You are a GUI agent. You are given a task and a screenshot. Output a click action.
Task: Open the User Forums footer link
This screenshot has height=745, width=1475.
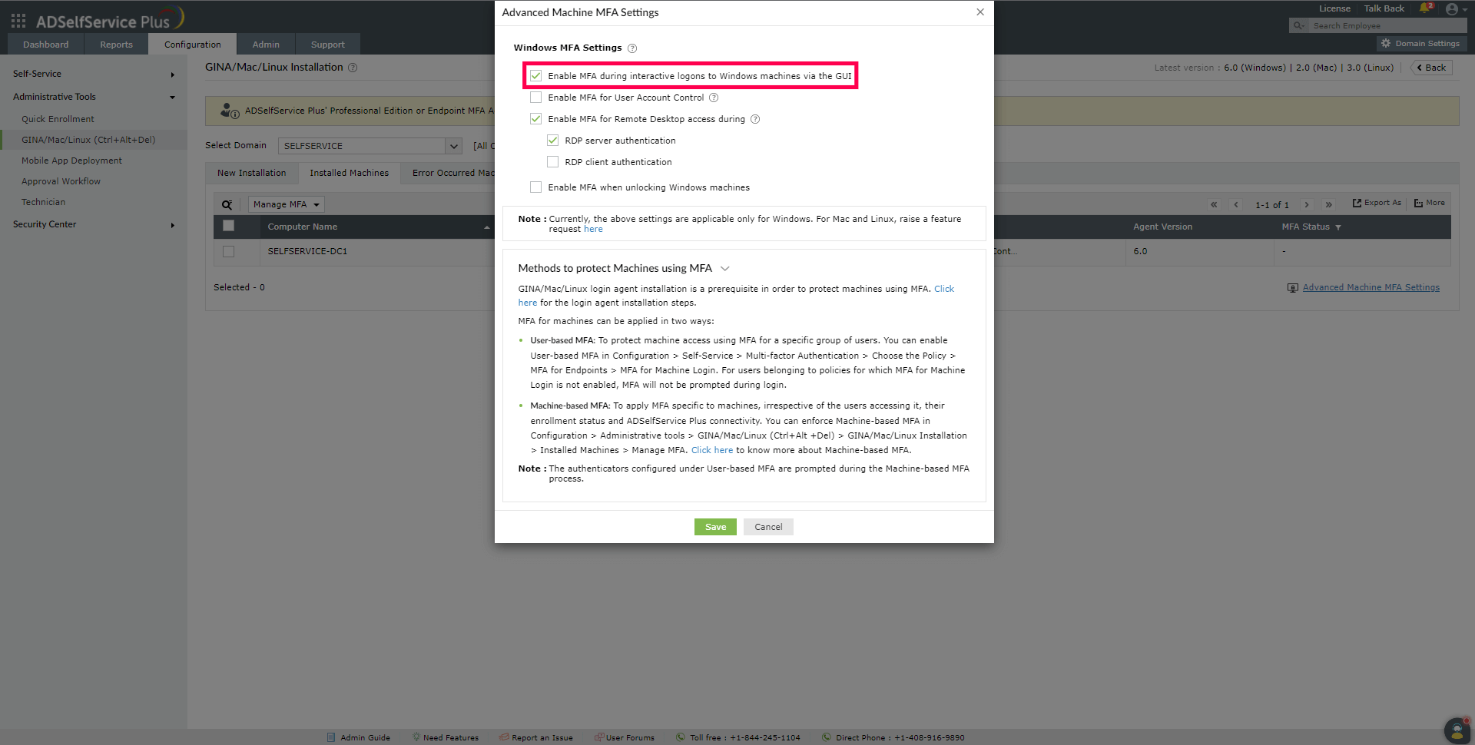[625, 738]
